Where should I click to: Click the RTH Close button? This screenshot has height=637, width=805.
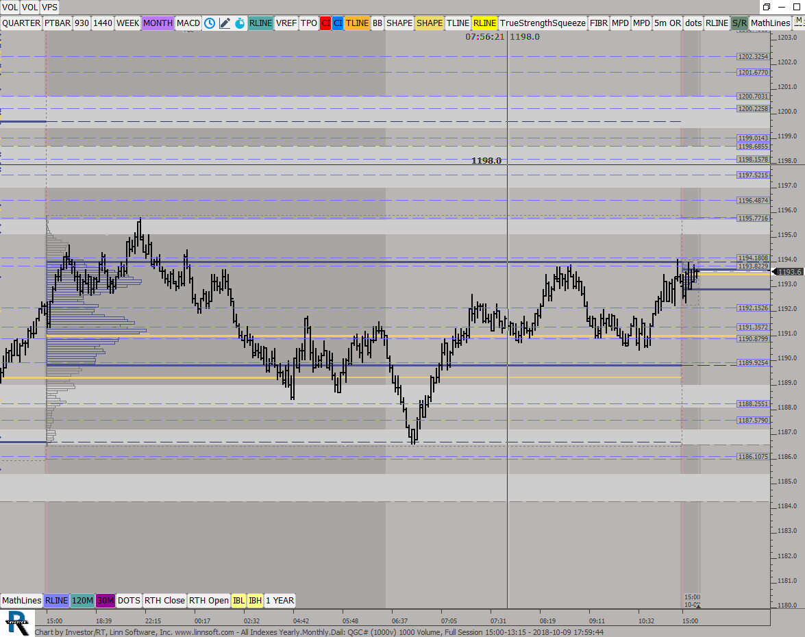tap(164, 601)
